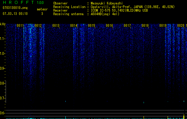Click the date stamp 07.03.13 00:10

[x=15, y=14]
